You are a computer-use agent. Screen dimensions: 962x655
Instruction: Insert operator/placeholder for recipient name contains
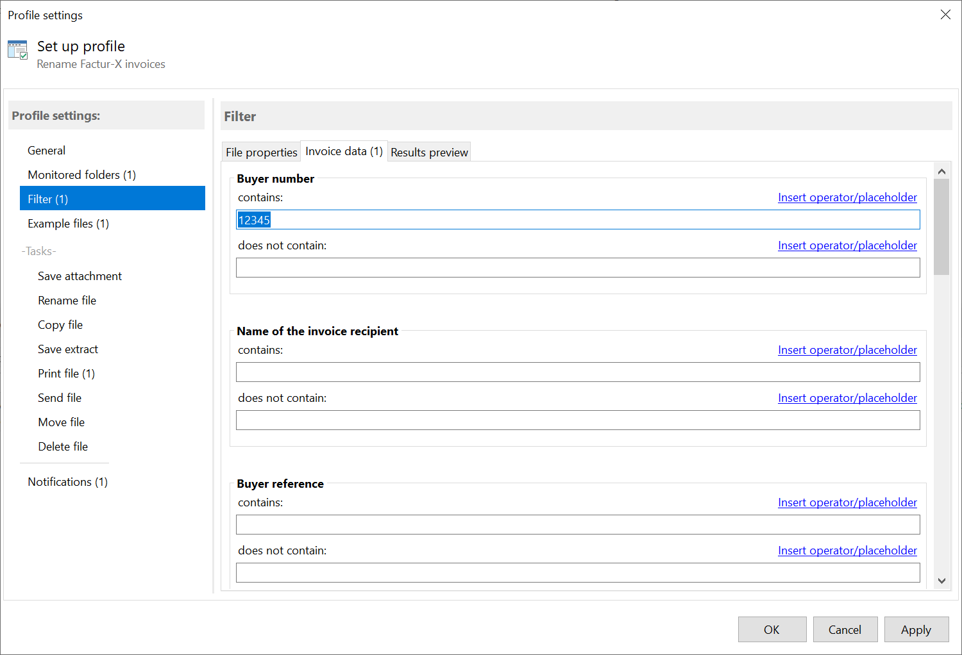847,350
